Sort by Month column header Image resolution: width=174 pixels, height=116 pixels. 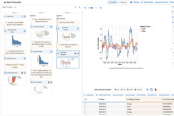111,99
